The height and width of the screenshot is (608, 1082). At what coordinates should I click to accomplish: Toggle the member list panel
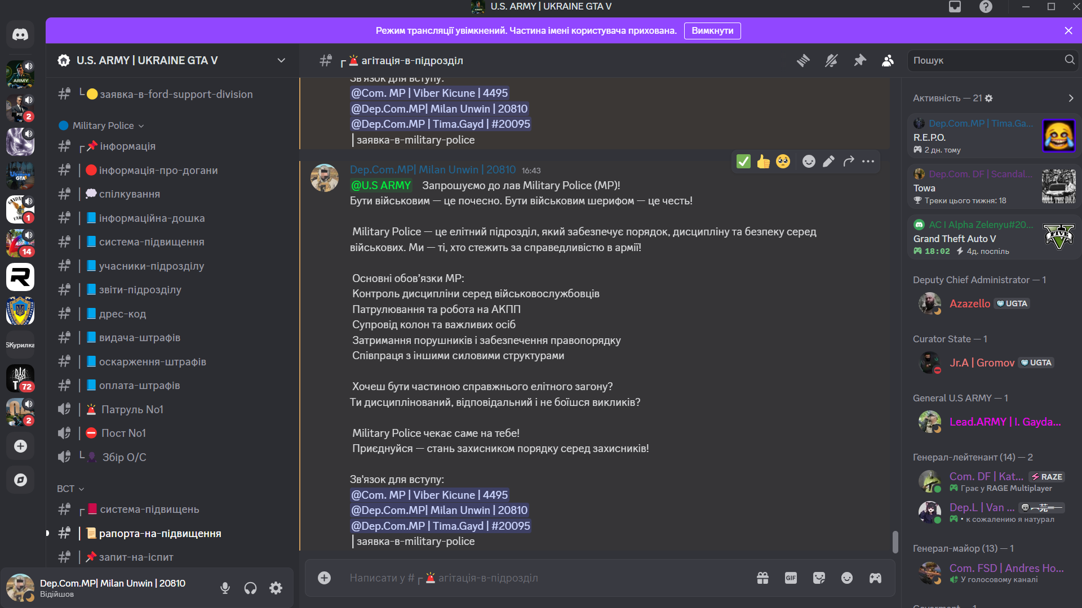[x=888, y=60]
